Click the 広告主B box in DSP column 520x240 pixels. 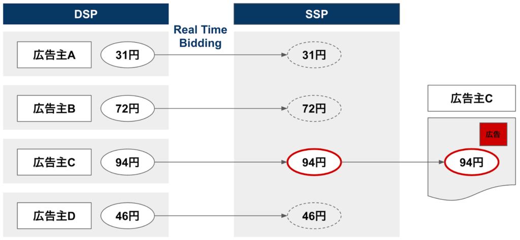54,108
